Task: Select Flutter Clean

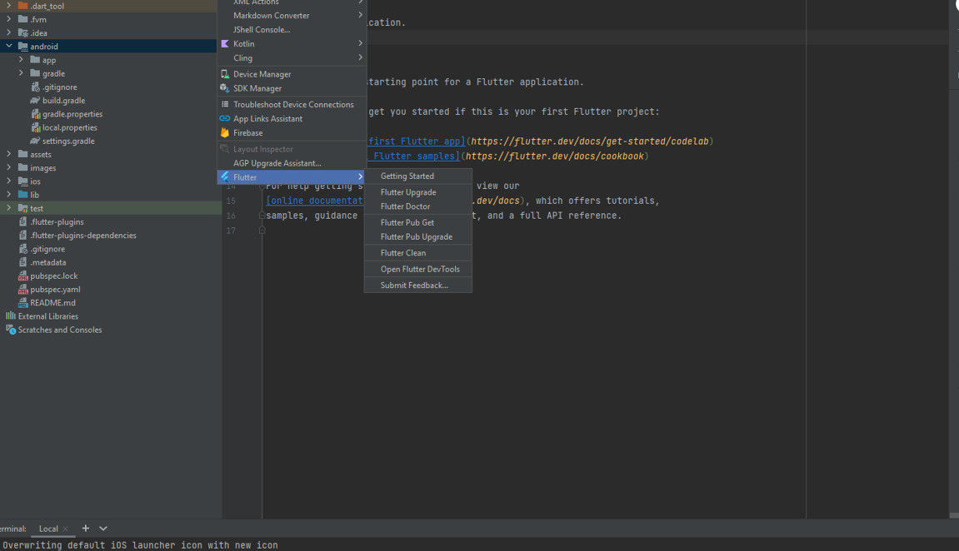Action: click(417, 253)
